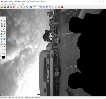This screenshot has height=99, width=106.
Task: Select the Flood fill bucket tool
Action: click(x=2, y=34)
